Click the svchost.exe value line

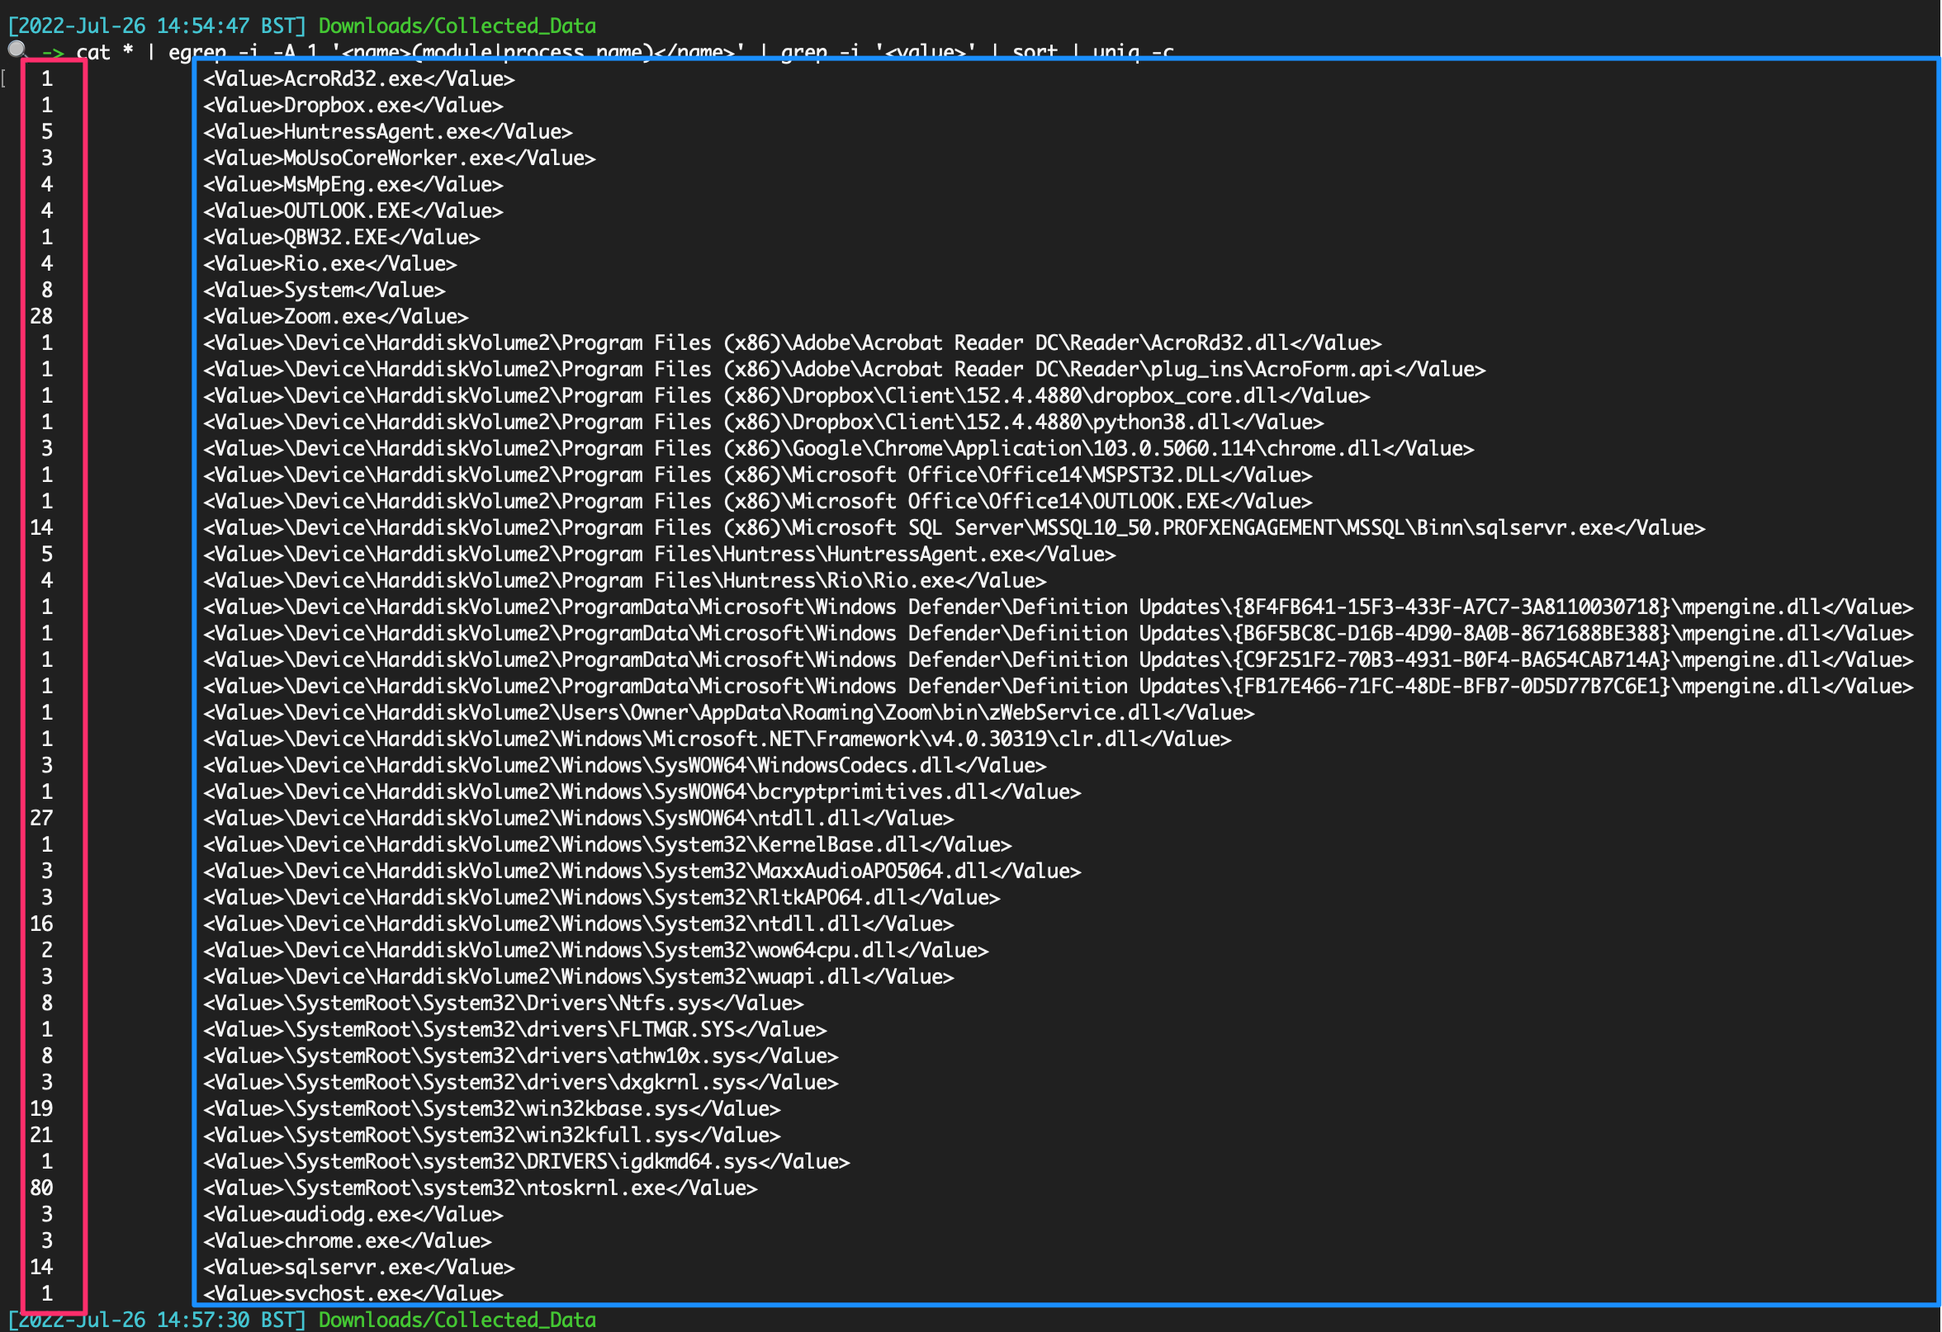353,1293
